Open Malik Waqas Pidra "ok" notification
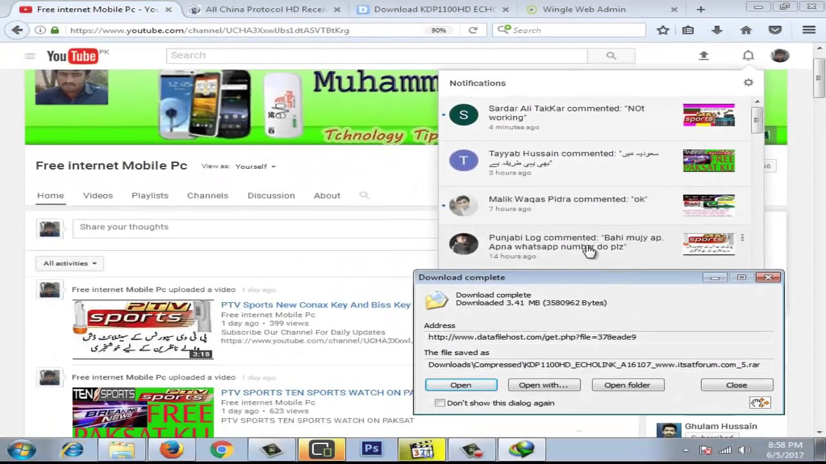The width and height of the screenshot is (826, 464). 594,204
